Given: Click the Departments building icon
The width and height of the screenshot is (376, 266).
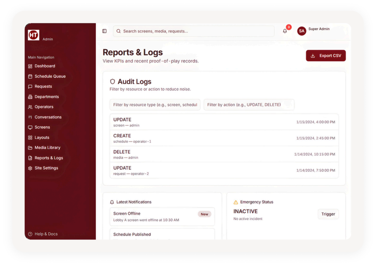Looking at the screenshot, I should click(x=30, y=97).
